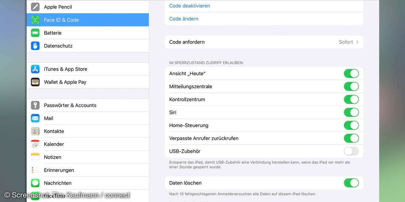Image resolution: width=405 pixels, height=202 pixels.
Task: Tap the Nachrichten speech bubble icon
Action: coord(35,183)
